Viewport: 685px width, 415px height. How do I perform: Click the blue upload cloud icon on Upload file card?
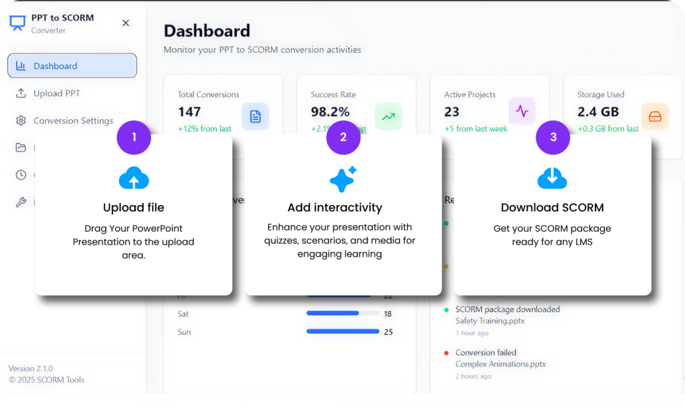tap(133, 178)
